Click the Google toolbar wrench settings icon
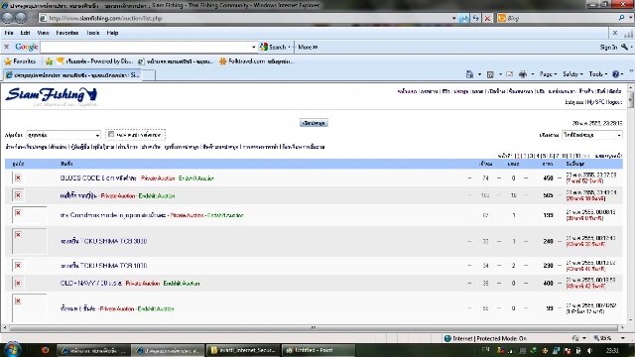This screenshot has width=635, height=357. click(x=624, y=47)
